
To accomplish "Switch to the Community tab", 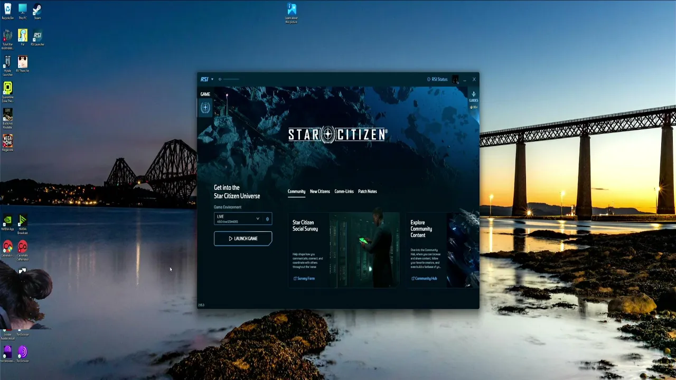I will tap(296, 192).
